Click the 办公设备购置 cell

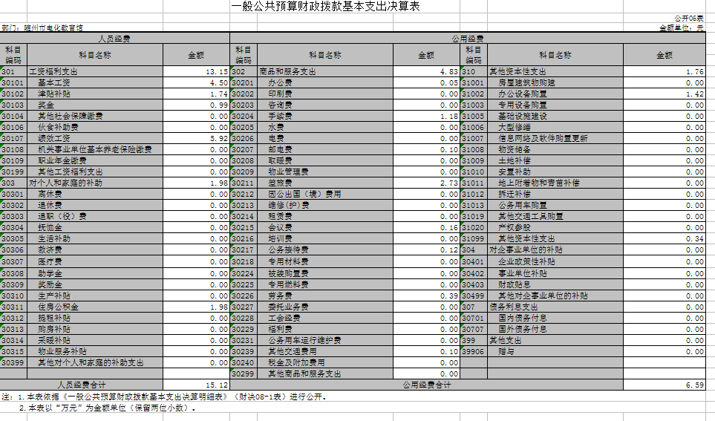(555, 94)
